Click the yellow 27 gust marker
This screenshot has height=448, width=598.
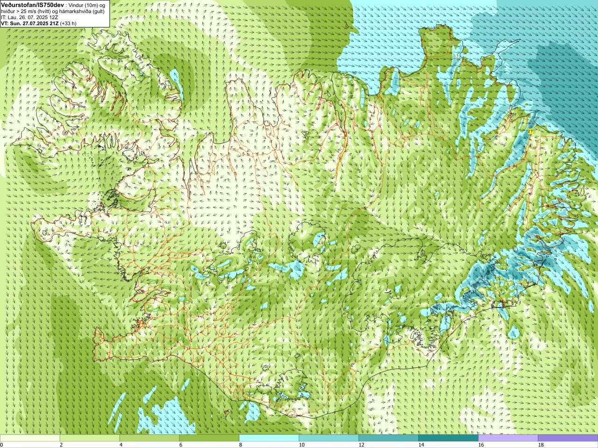coord(530,132)
